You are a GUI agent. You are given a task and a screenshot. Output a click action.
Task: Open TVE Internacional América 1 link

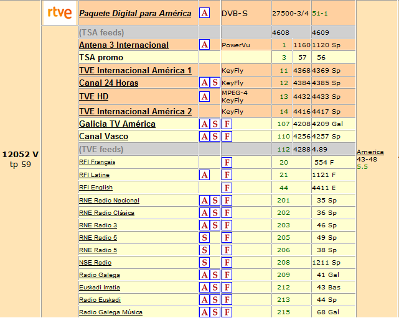coord(135,70)
